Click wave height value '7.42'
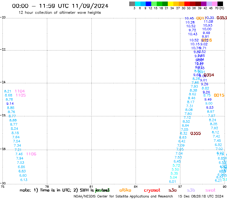The height and width of the screenshot is (199, 227). click(216, 137)
